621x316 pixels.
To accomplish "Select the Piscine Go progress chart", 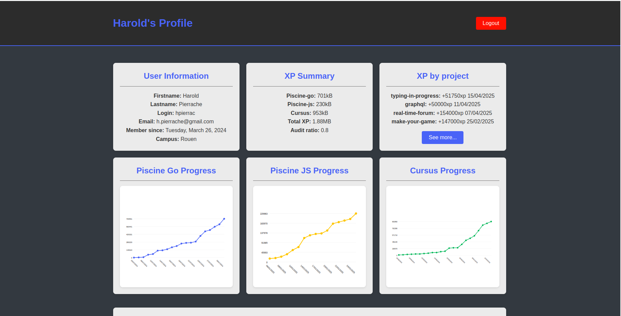I will click(176, 237).
